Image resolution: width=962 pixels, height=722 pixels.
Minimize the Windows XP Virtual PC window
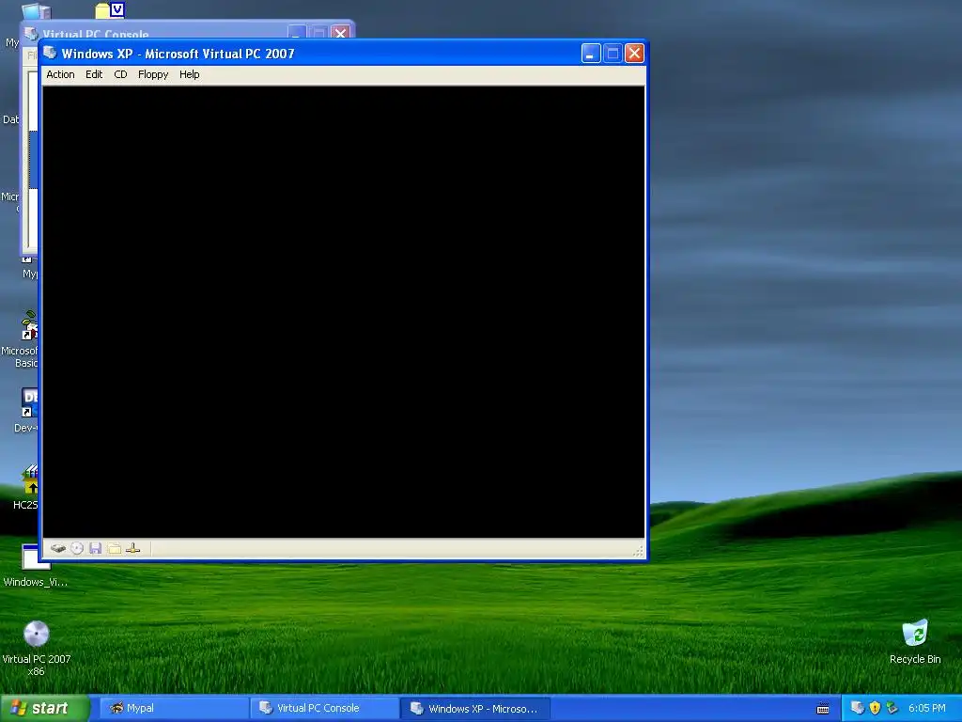pyautogui.click(x=591, y=54)
